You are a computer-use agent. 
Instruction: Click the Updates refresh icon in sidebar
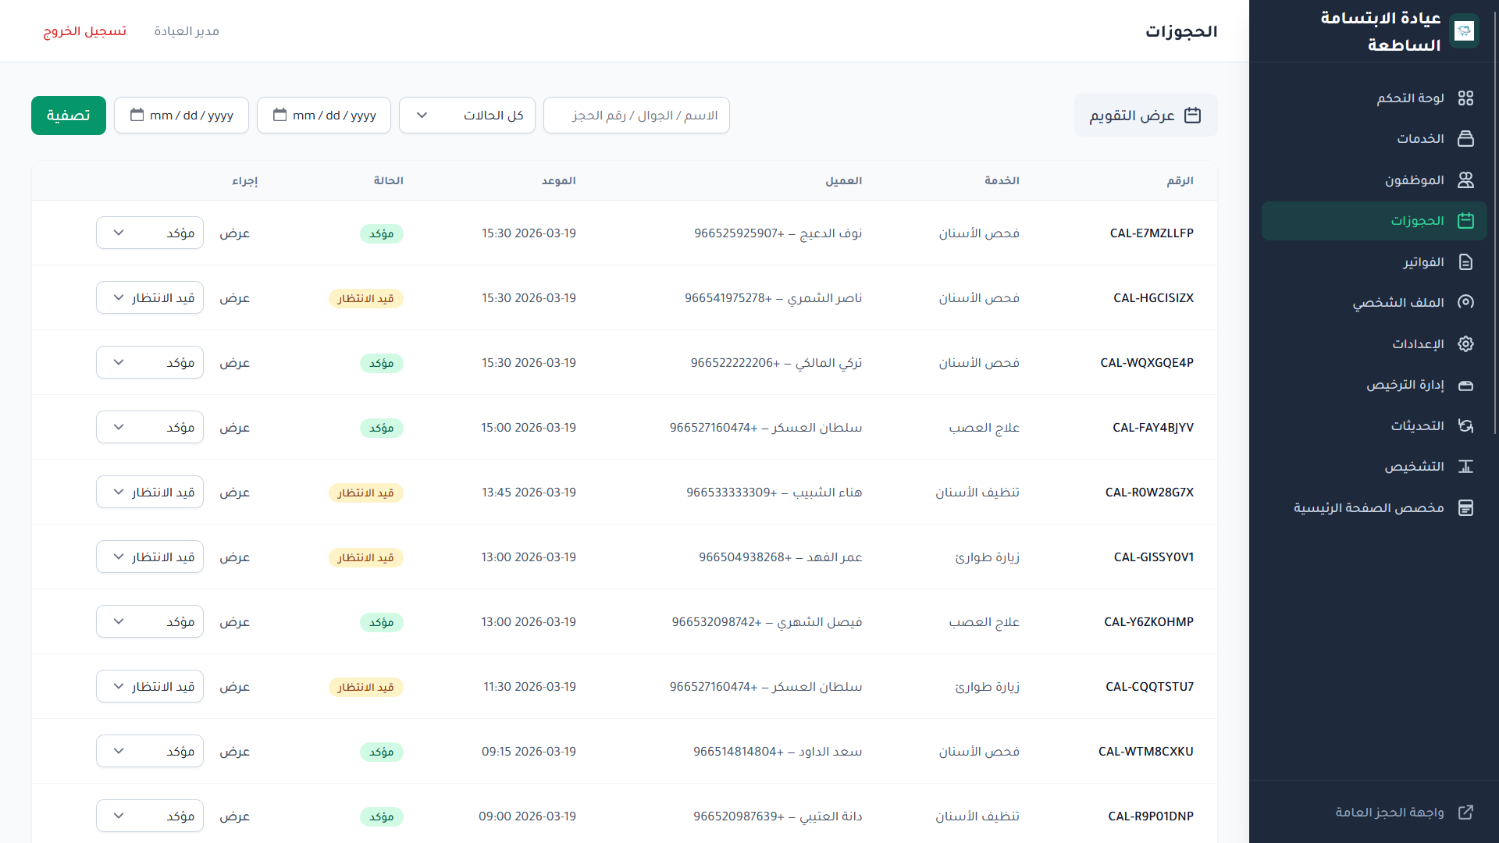pyautogui.click(x=1465, y=426)
